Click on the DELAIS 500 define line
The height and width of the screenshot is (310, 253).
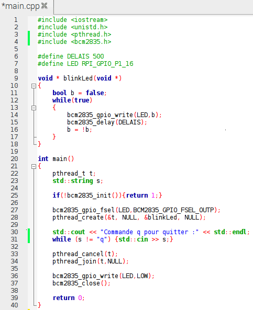tap(71, 56)
